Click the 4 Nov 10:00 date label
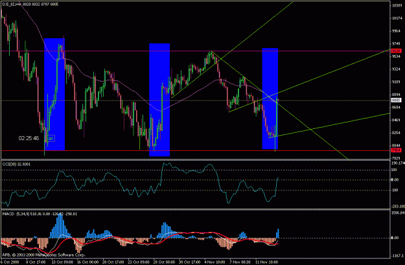Screen dimensions: 405x265 [x=215, y=262]
